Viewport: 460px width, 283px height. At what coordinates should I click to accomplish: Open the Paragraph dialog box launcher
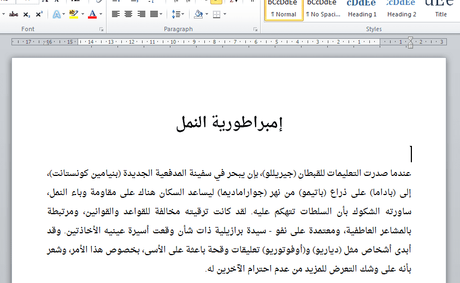(256, 30)
